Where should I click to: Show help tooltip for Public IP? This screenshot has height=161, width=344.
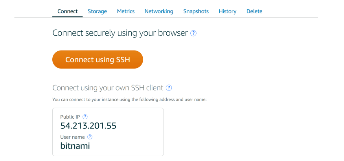point(85,117)
